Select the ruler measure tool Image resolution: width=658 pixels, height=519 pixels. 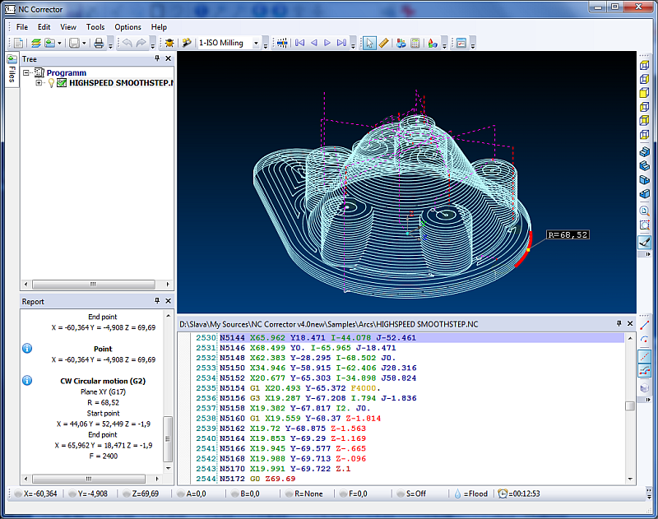(x=383, y=43)
